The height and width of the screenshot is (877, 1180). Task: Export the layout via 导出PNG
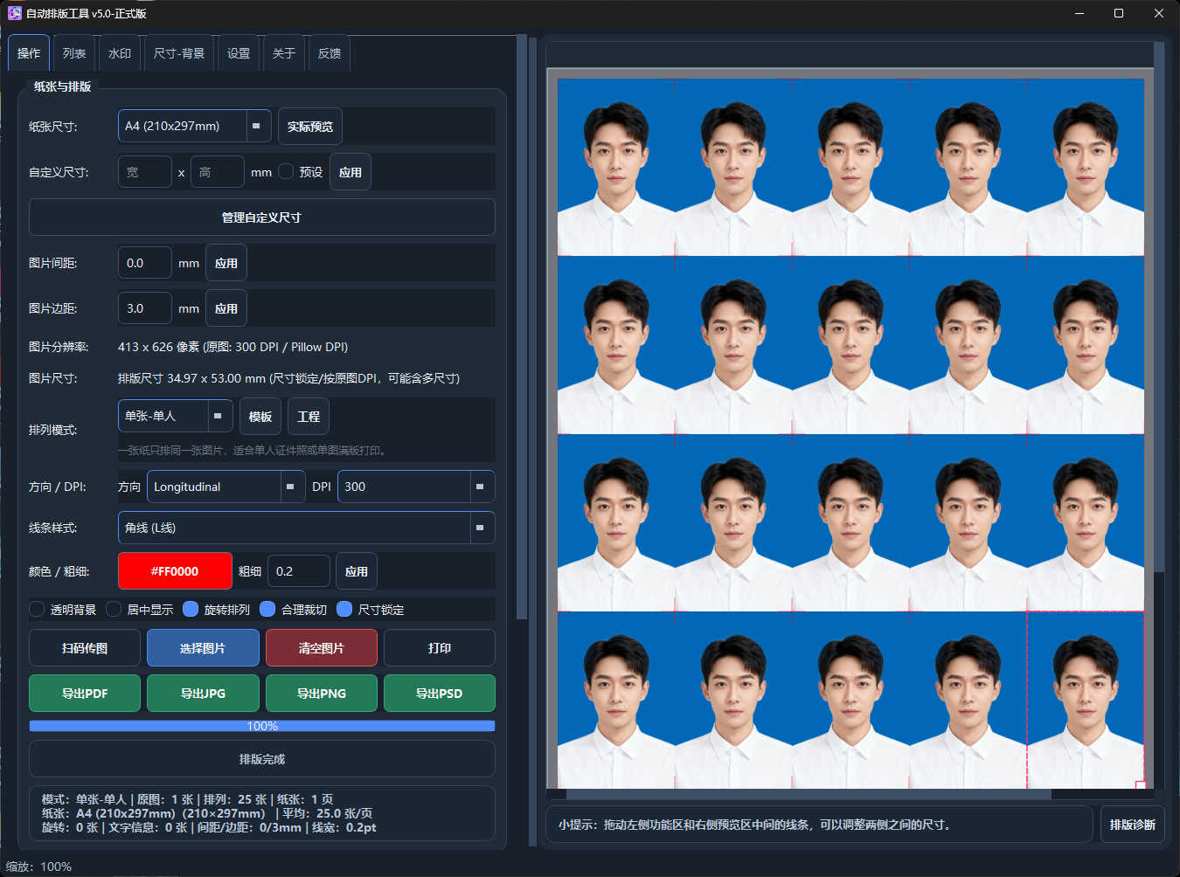pos(322,694)
